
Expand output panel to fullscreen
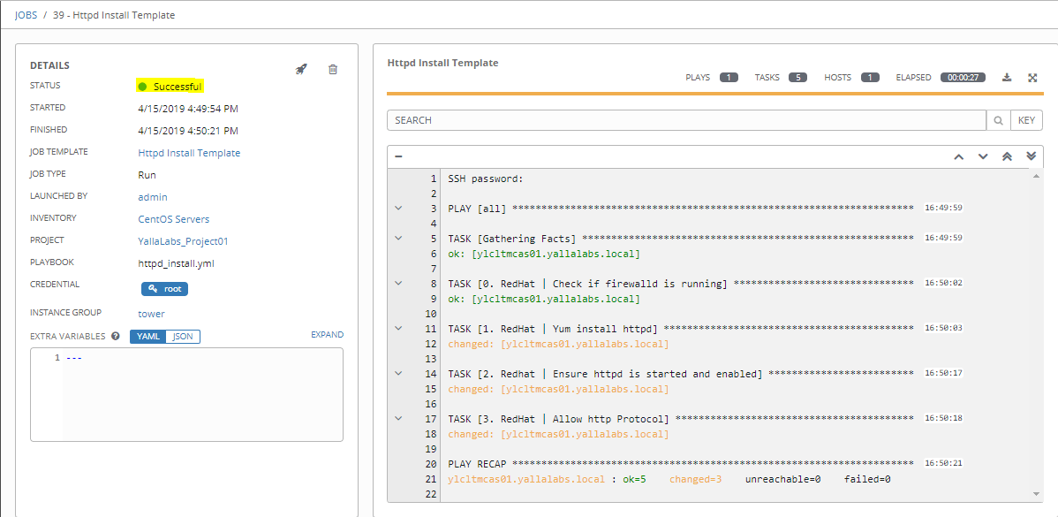click(x=1032, y=78)
